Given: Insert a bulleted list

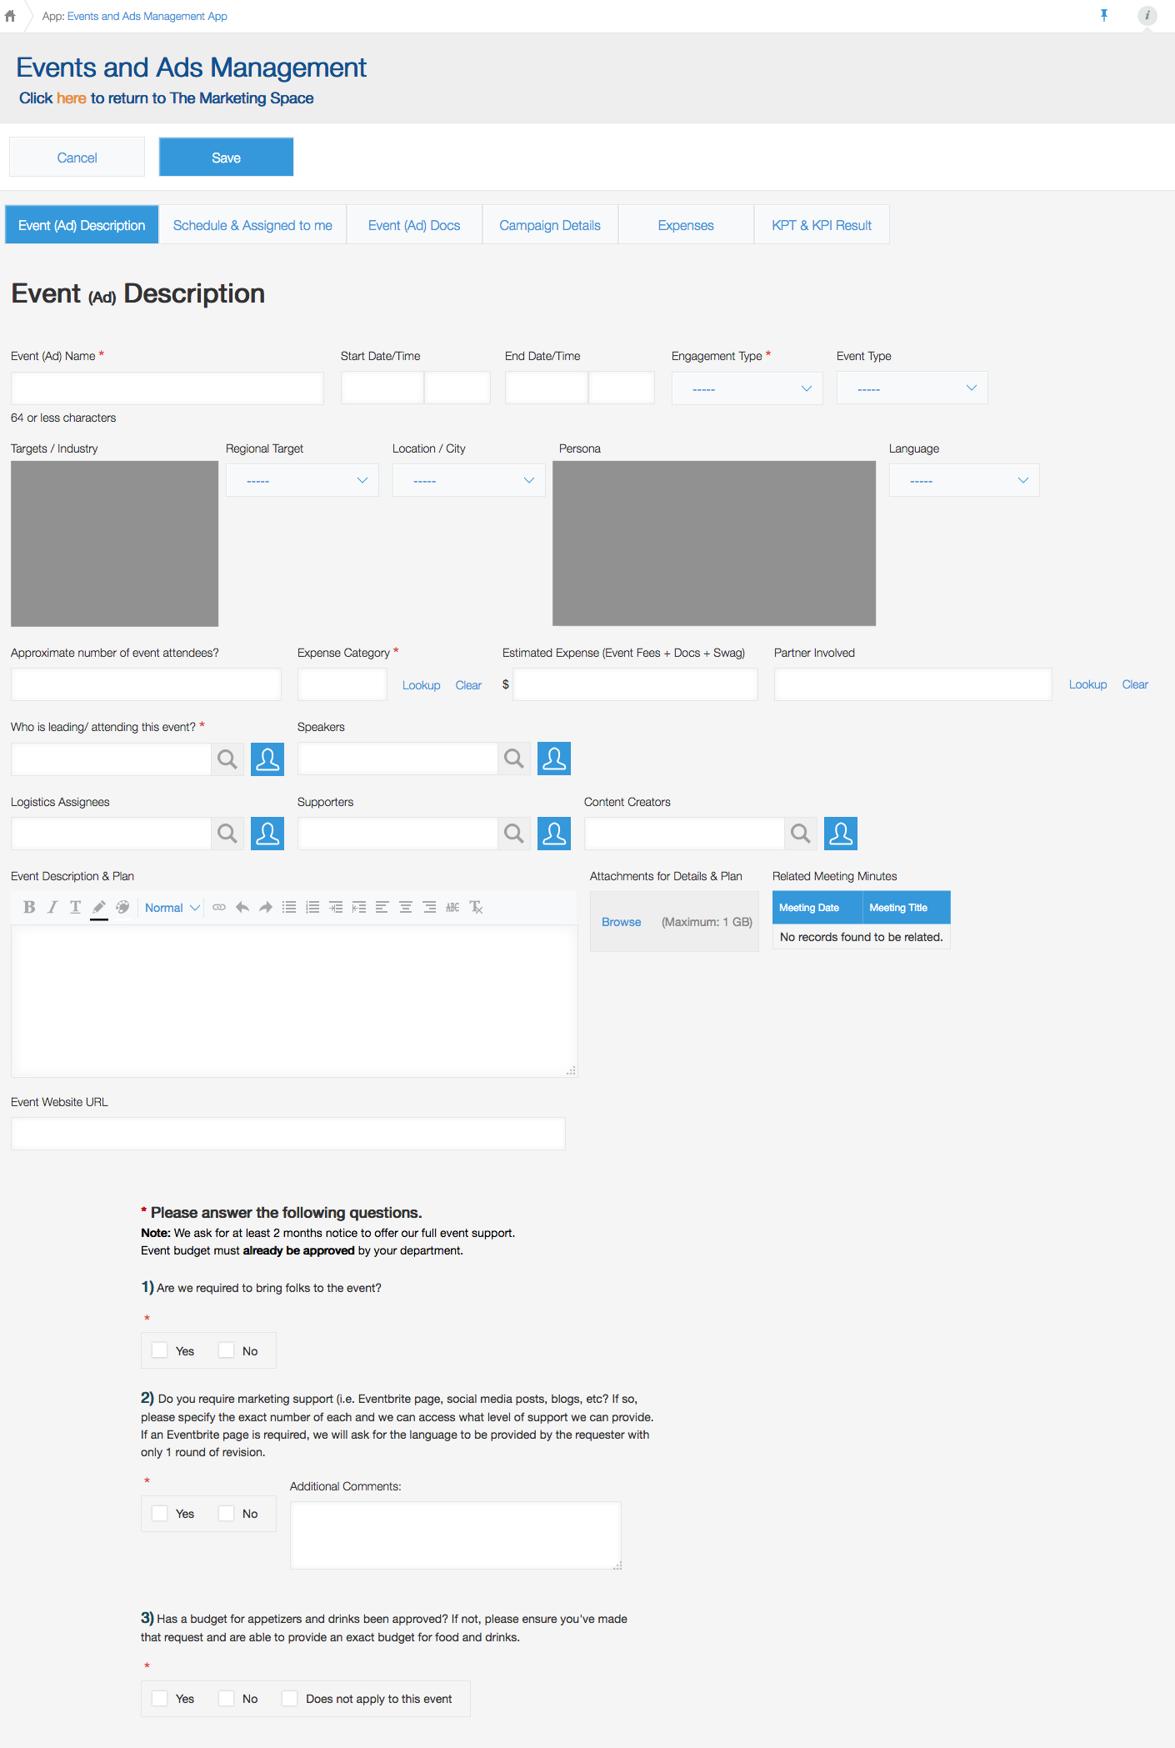Looking at the screenshot, I should pyautogui.click(x=289, y=907).
